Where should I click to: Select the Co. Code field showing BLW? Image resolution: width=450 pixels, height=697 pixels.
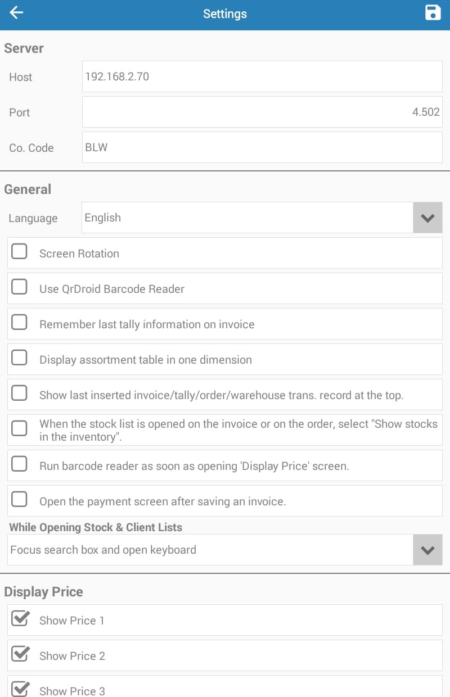point(262,147)
